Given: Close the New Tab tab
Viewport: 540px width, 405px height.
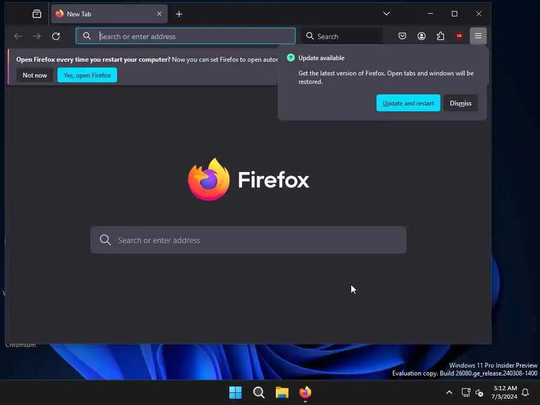Looking at the screenshot, I should coord(159,14).
